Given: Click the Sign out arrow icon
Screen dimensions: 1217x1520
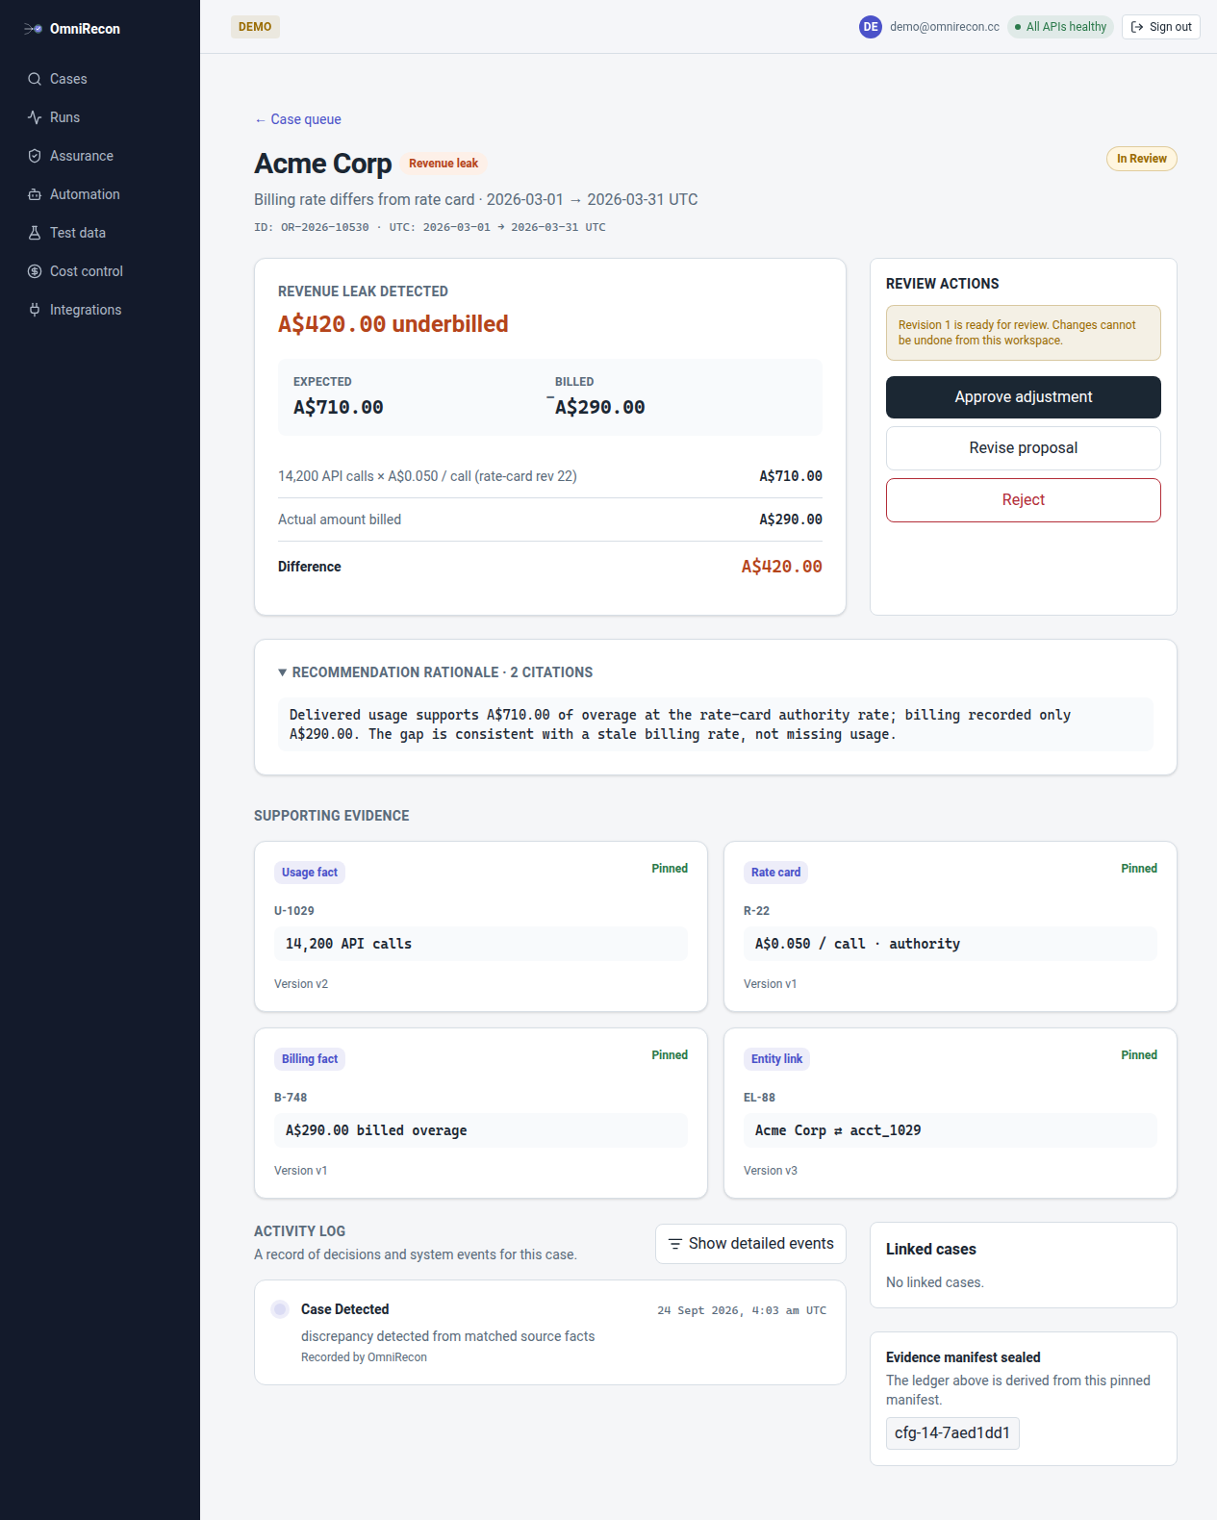Looking at the screenshot, I should pyautogui.click(x=1137, y=27).
